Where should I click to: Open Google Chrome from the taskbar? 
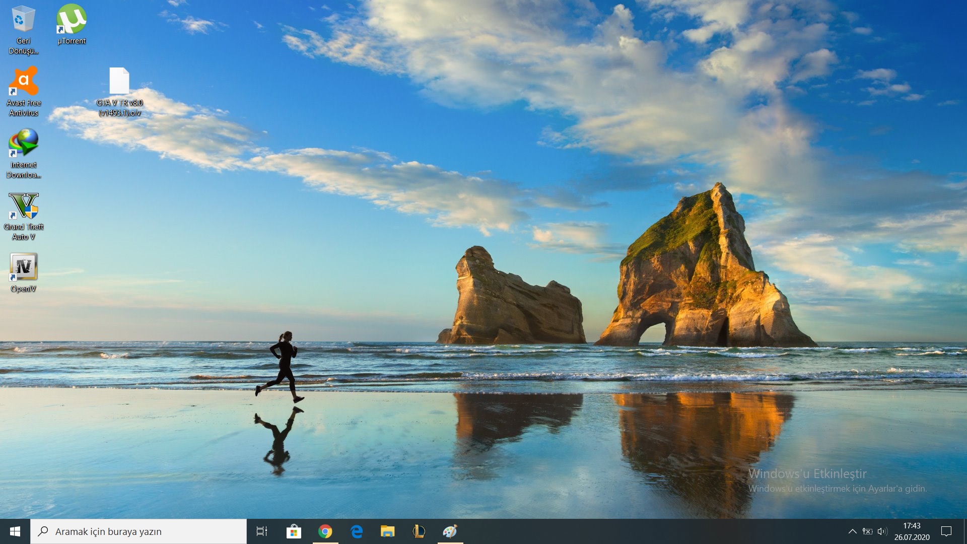point(325,531)
